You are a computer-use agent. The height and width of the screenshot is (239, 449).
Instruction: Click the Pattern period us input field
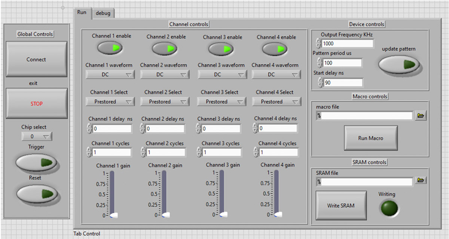pyautogui.click(x=342, y=63)
